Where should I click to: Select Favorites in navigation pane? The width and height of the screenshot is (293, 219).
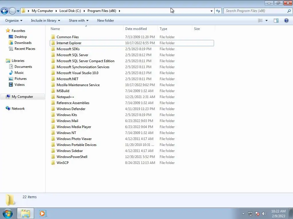(x=18, y=31)
